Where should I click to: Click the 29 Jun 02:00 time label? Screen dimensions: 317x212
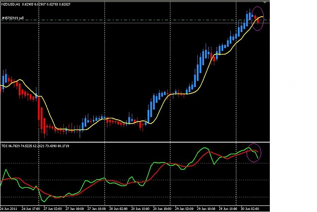(x=184, y=208)
